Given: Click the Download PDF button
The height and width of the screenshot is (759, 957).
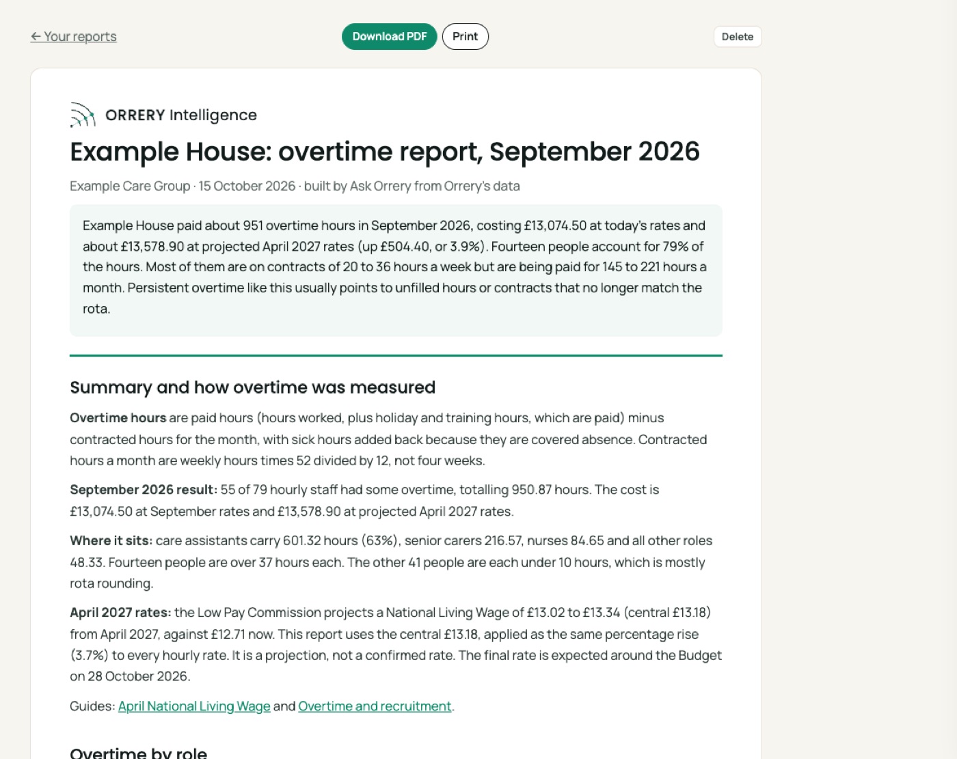Looking at the screenshot, I should click(390, 37).
